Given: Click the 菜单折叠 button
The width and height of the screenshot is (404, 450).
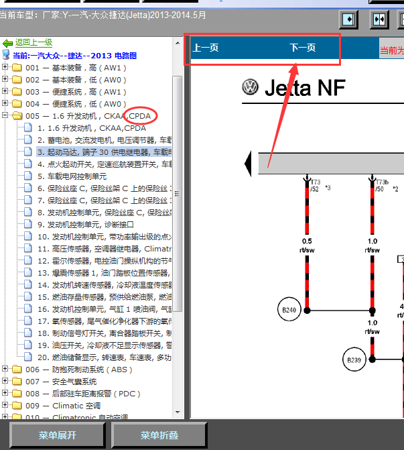Looking at the screenshot, I should tap(159, 435).
